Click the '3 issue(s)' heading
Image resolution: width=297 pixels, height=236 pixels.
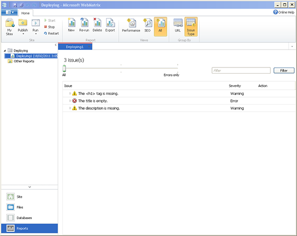tap(74, 60)
